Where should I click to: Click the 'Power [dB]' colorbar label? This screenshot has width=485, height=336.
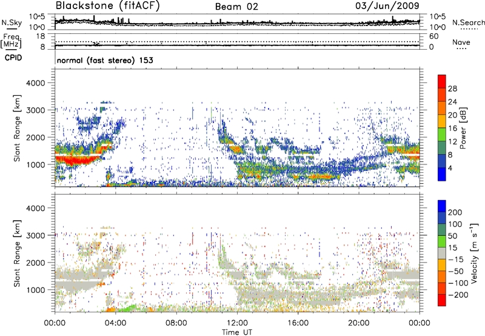pos(463,128)
